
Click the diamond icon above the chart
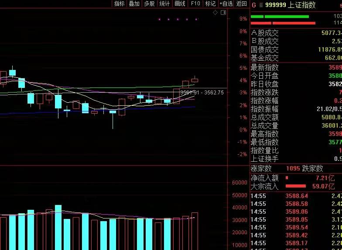[215, 13]
